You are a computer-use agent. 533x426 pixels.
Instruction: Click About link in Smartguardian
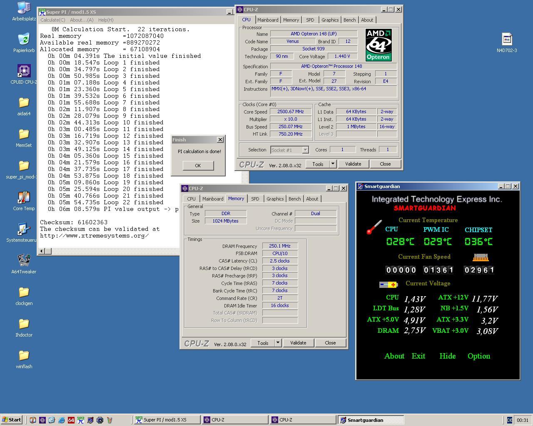(x=394, y=356)
